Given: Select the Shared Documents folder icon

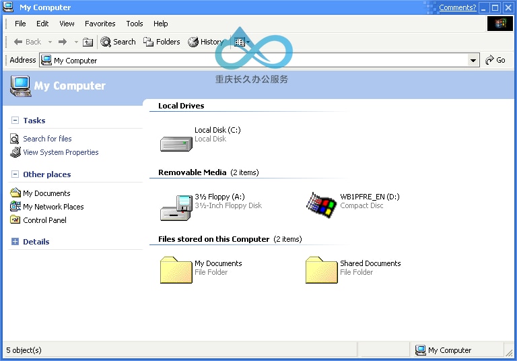Looking at the screenshot, I should [x=322, y=270].
